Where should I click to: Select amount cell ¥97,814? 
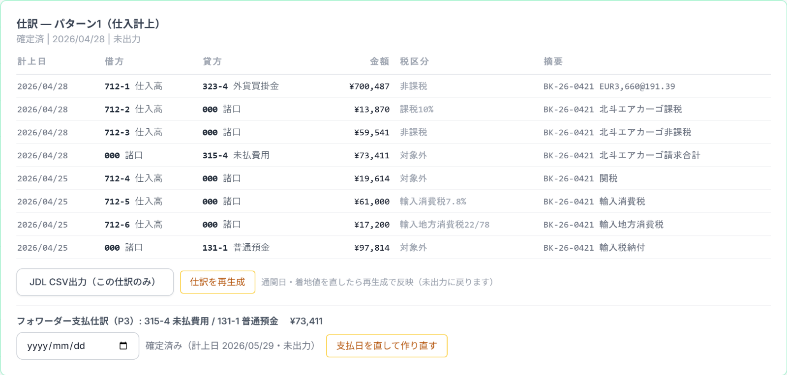pyautogui.click(x=371, y=248)
